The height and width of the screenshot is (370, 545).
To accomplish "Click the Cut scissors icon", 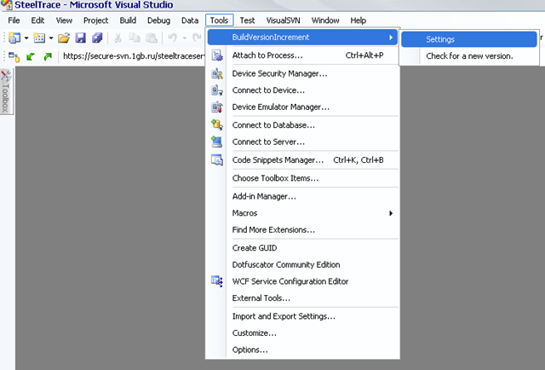I will (118, 38).
